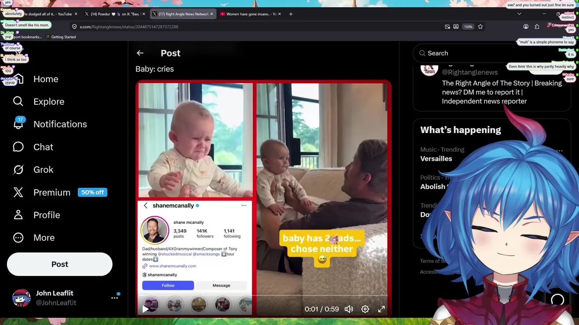Open the Versailles trending topic
Viewport: 579px width, 325px height.
coord(436,158)
